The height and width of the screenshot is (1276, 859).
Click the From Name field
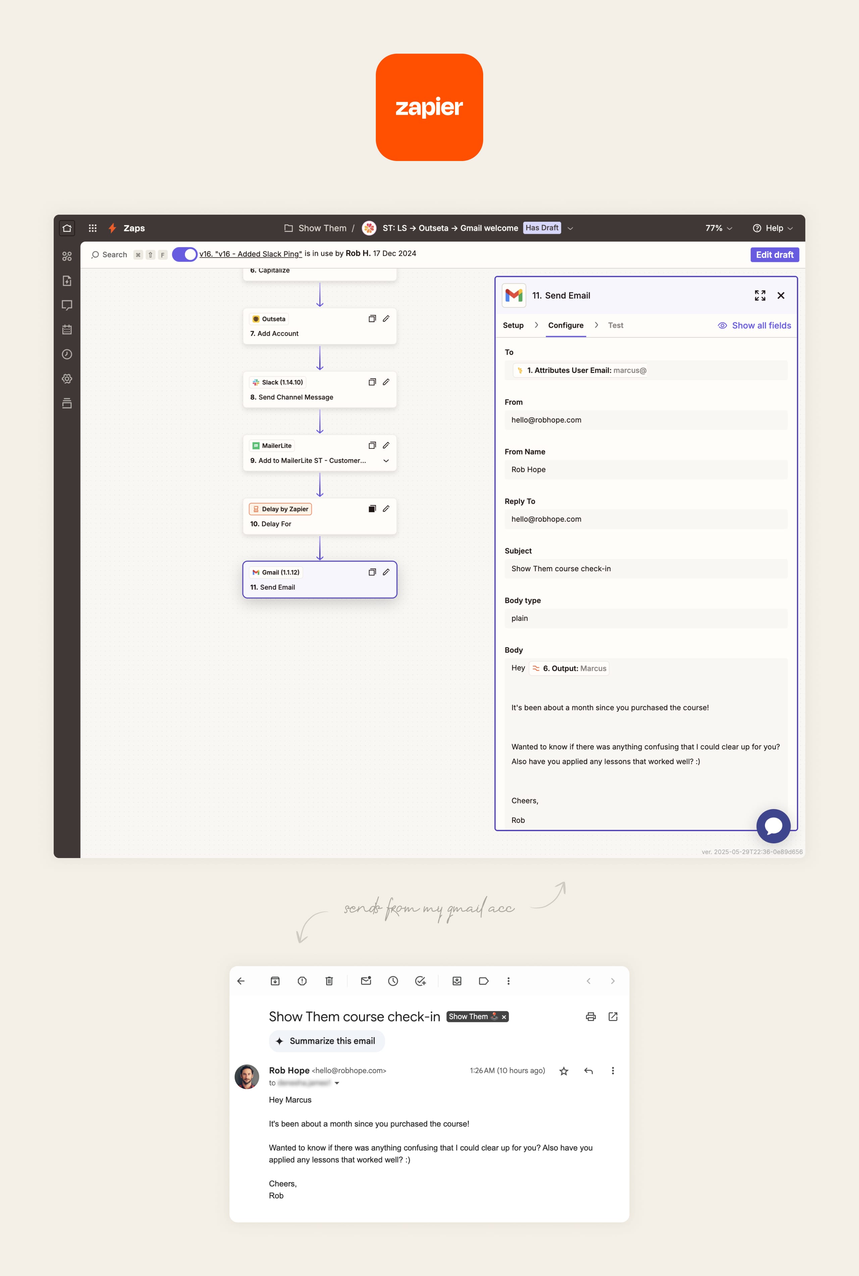646,469
